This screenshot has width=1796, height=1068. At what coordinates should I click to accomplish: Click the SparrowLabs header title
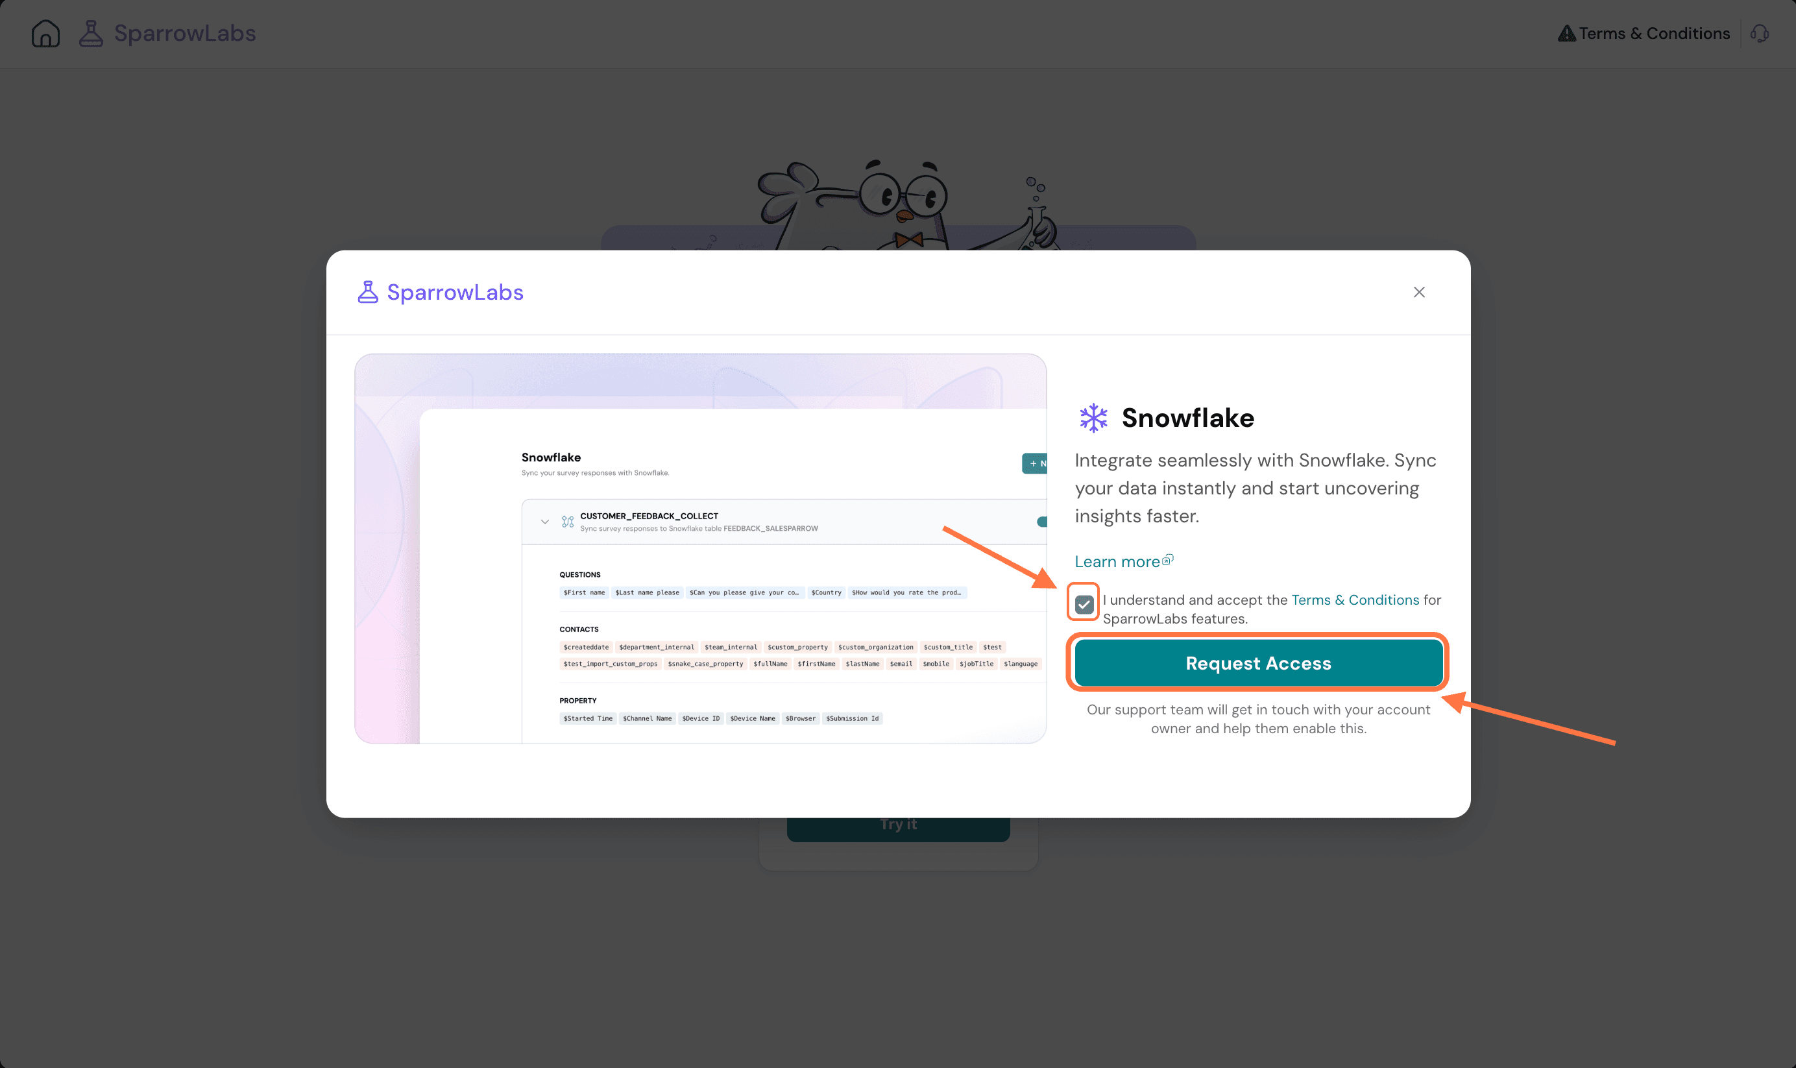click(185, 33)
